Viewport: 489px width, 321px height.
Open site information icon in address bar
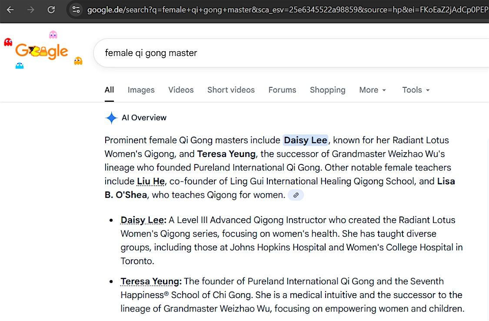pos(76,10)
